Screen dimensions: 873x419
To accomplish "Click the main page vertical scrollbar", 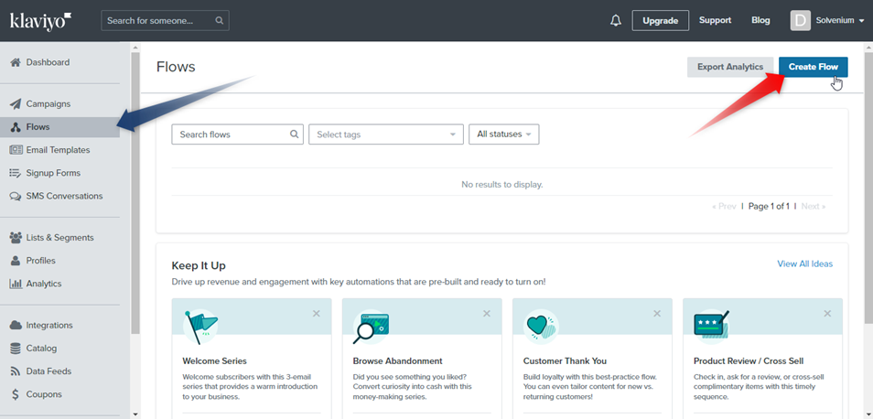I will (868, 188).
